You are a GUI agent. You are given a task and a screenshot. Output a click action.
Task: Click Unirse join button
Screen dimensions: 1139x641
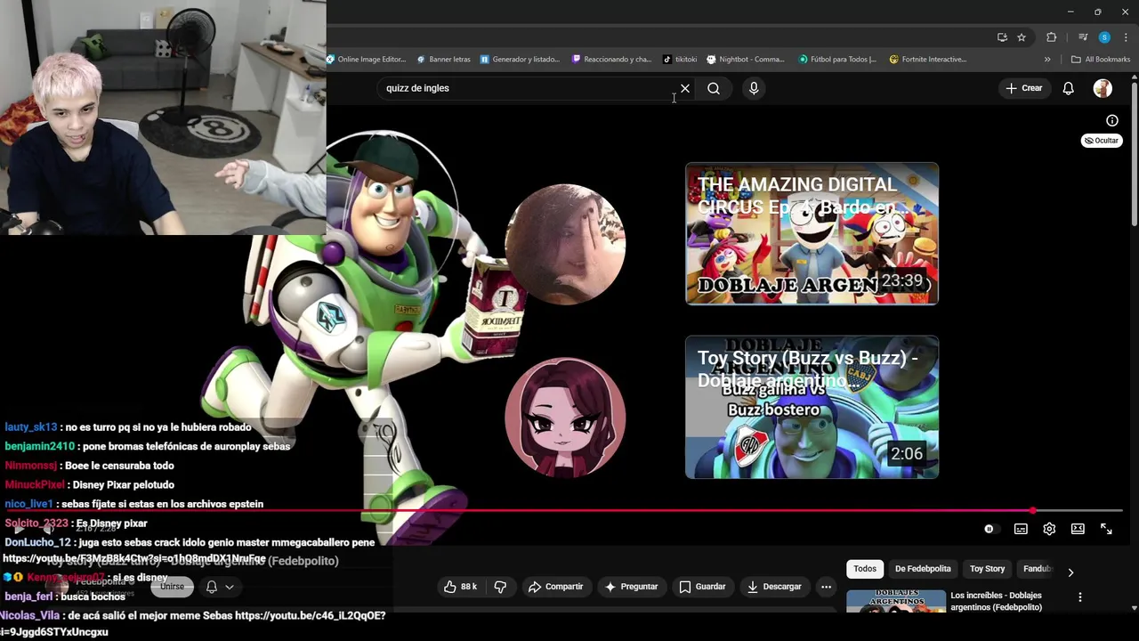(172, 587)
